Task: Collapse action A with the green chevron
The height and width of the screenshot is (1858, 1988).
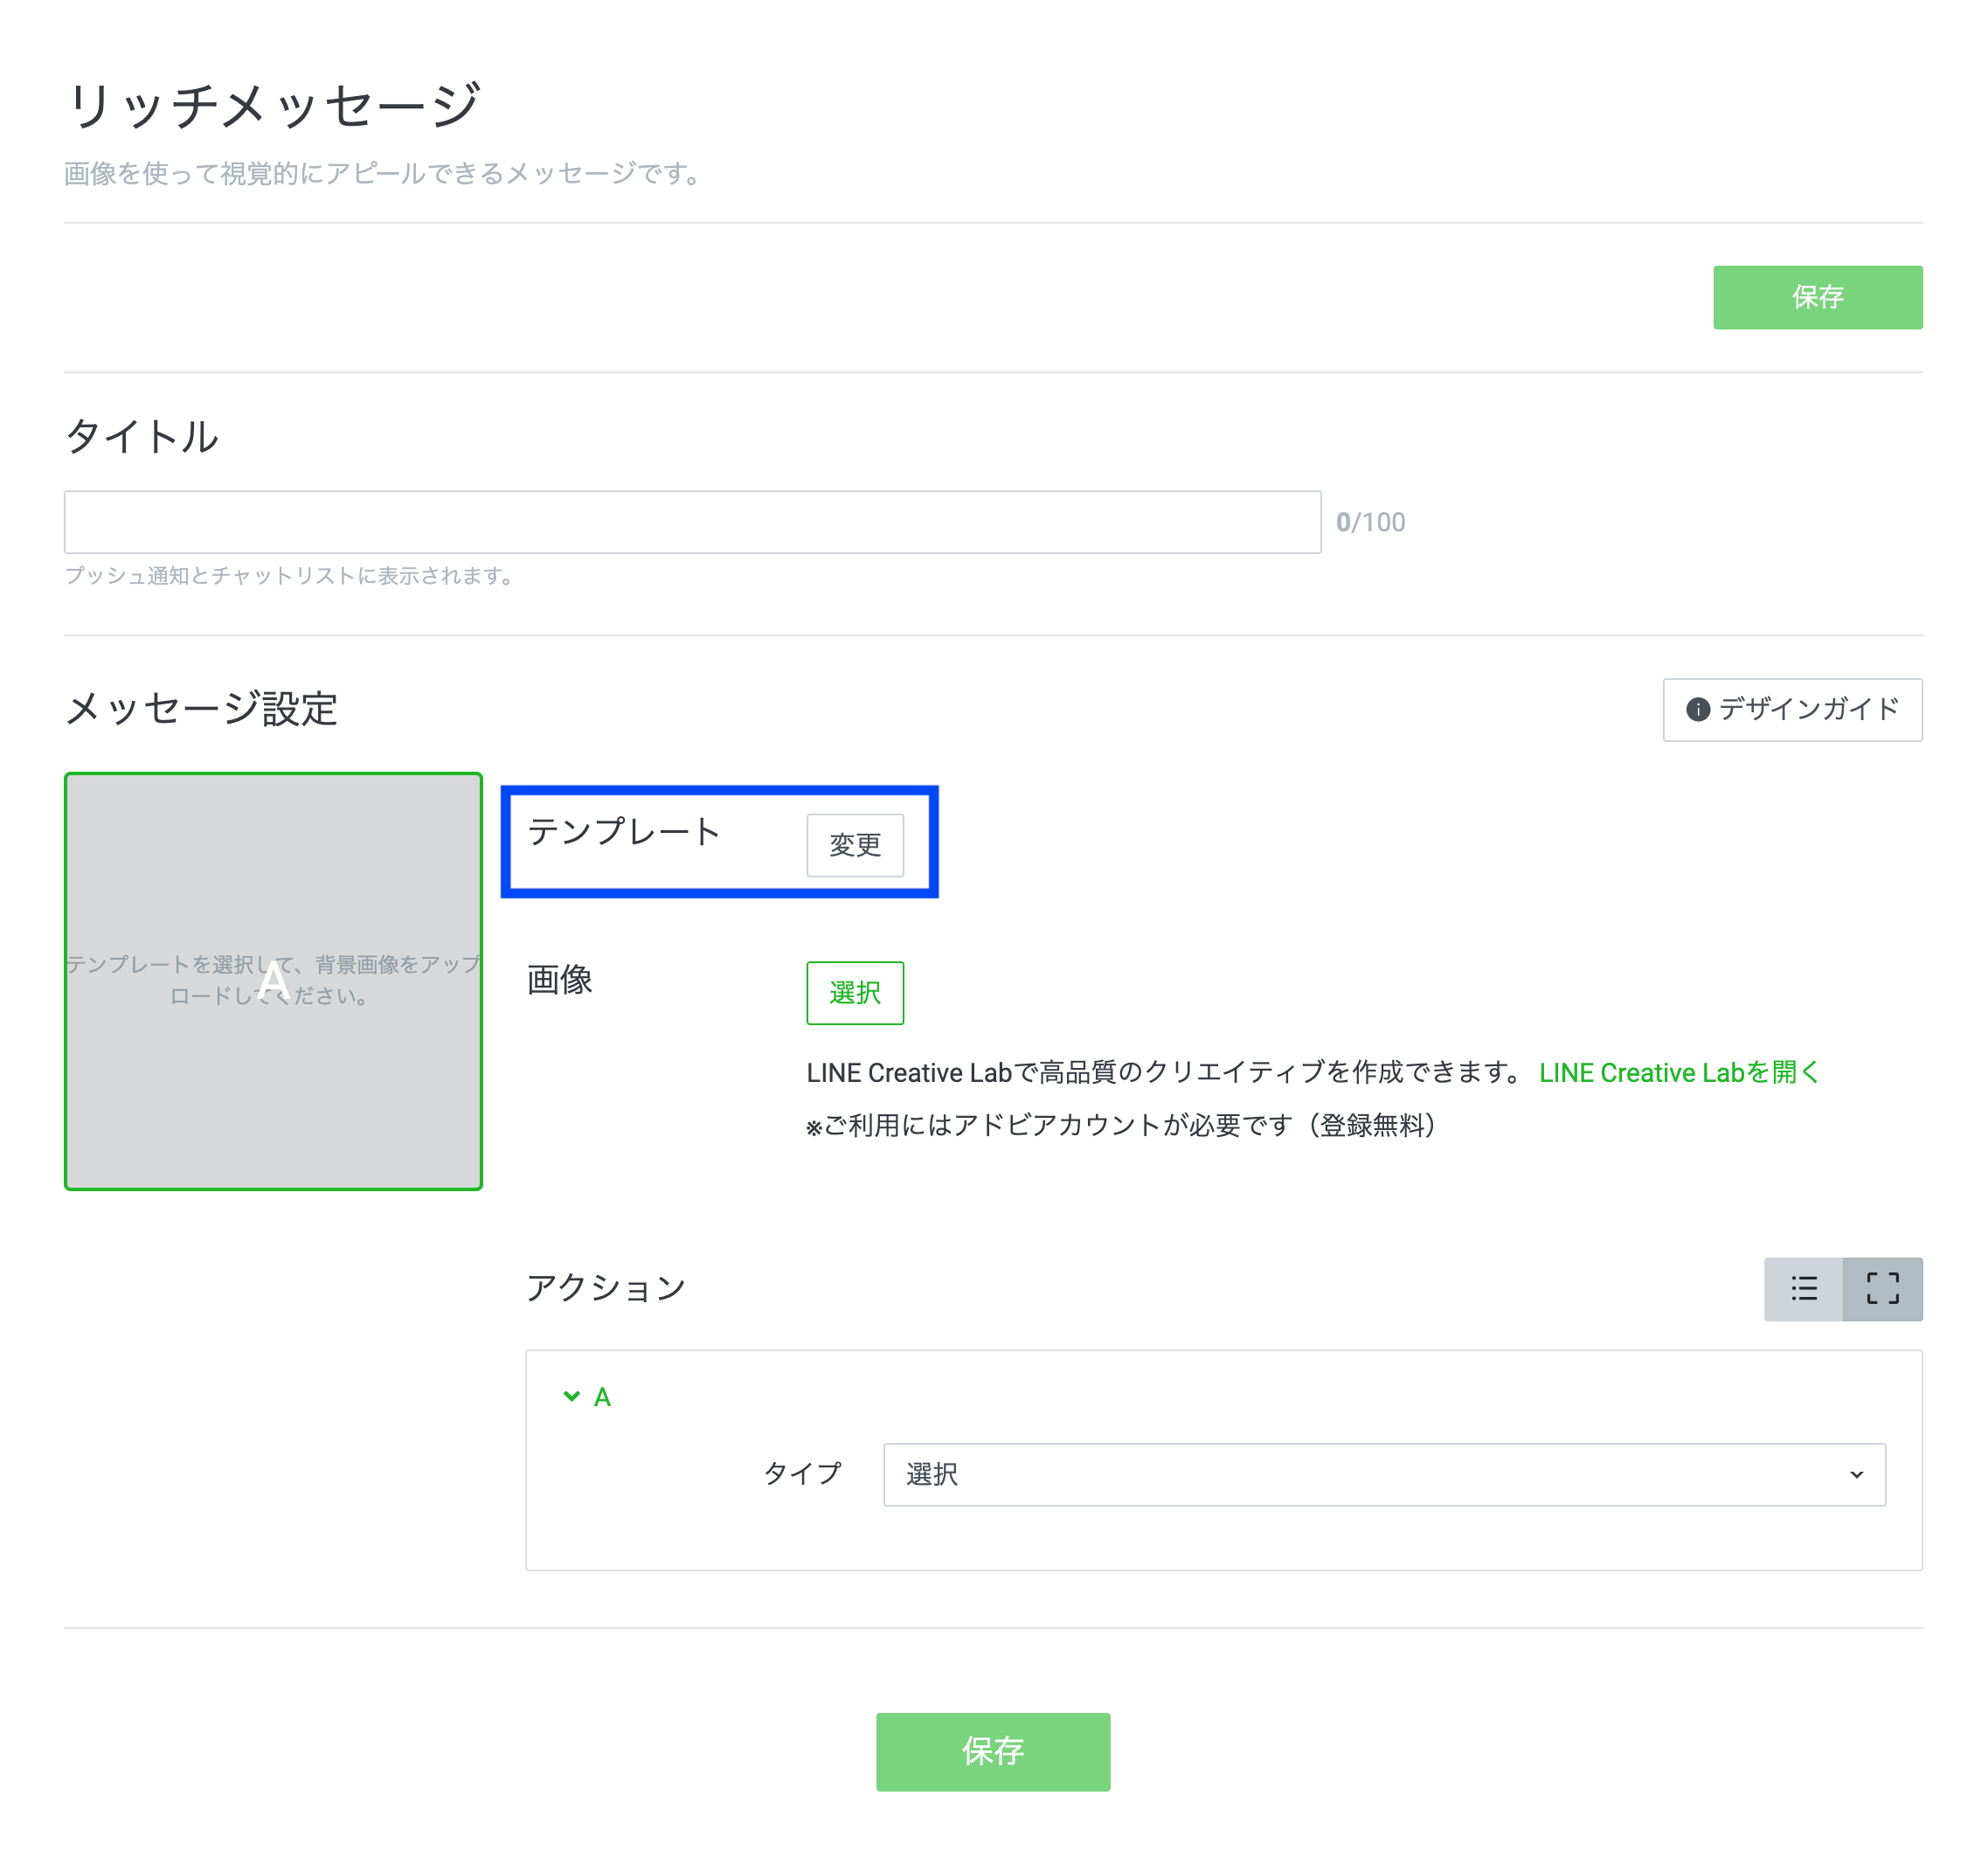Action: [x=571, y=1396]
